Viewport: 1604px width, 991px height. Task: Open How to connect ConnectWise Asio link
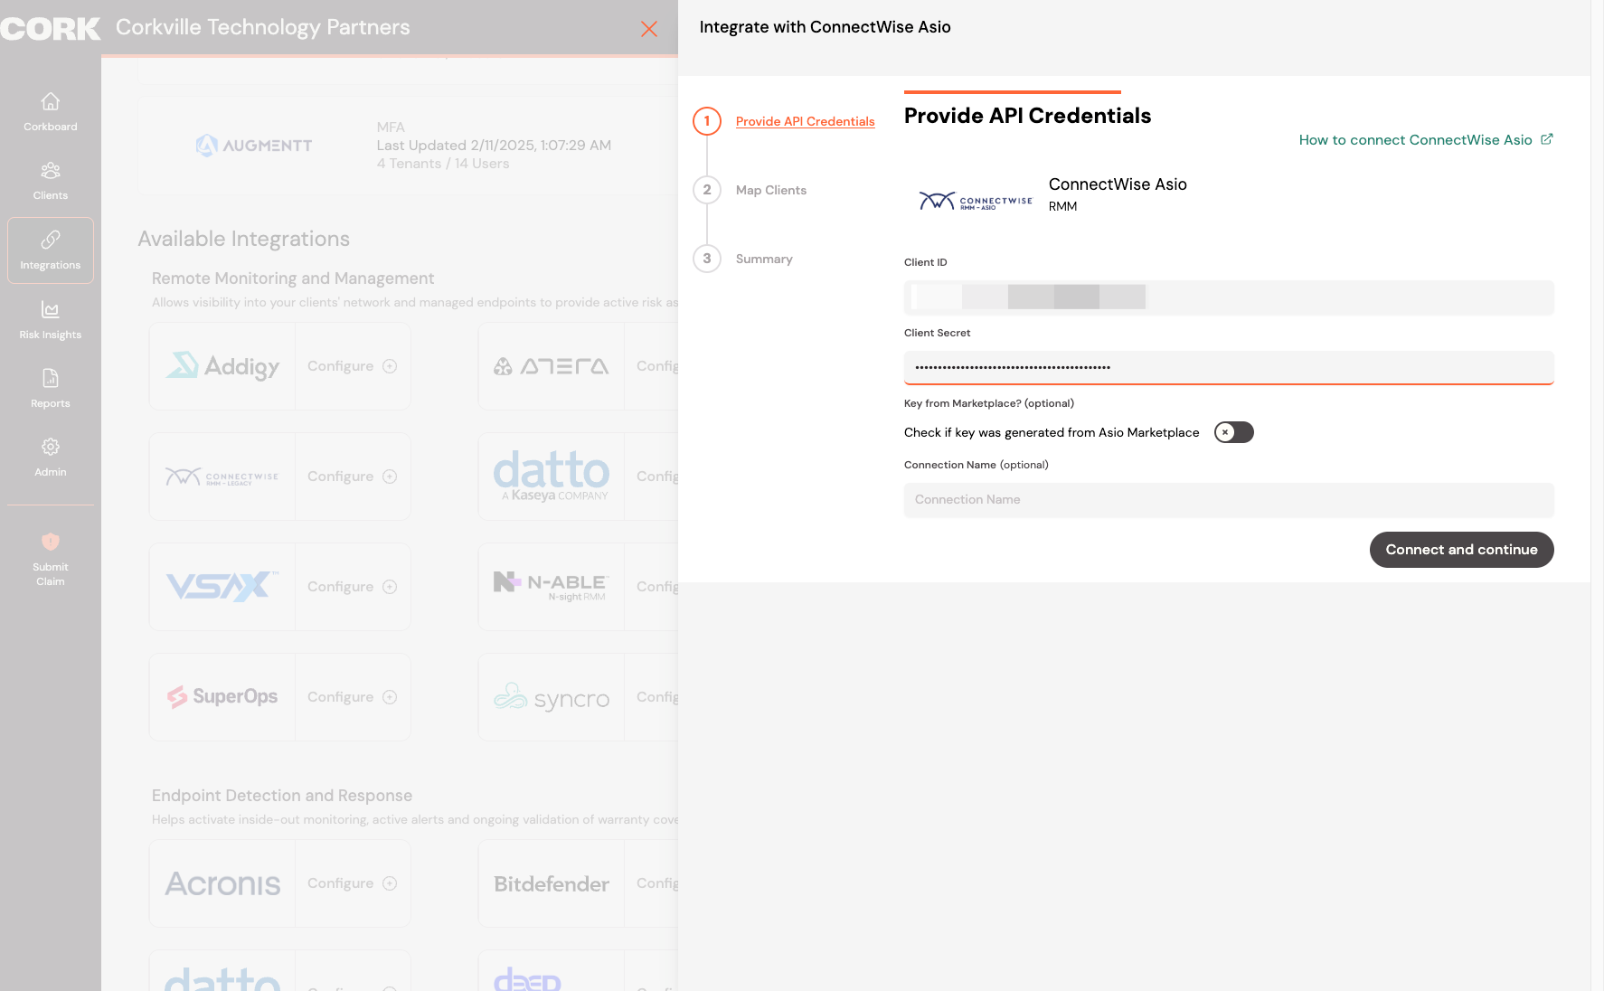[x=1415, y=140]
